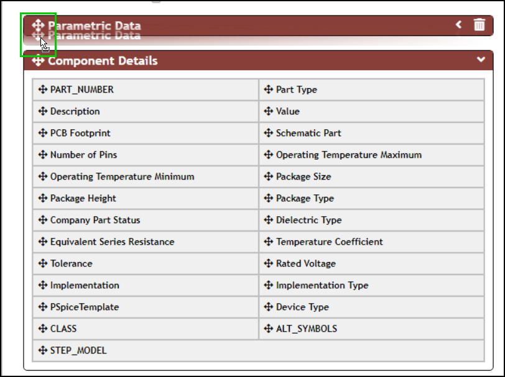Select the PSpiceTemplate property
This screenshot has height=377, width=505.
point(84,307)
